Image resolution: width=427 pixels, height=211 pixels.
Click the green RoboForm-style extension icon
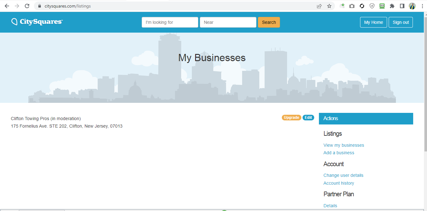coord(382,6)
